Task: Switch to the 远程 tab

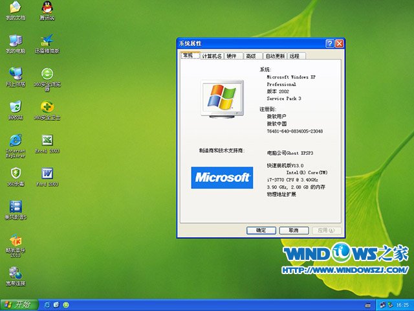Action: 296,56
